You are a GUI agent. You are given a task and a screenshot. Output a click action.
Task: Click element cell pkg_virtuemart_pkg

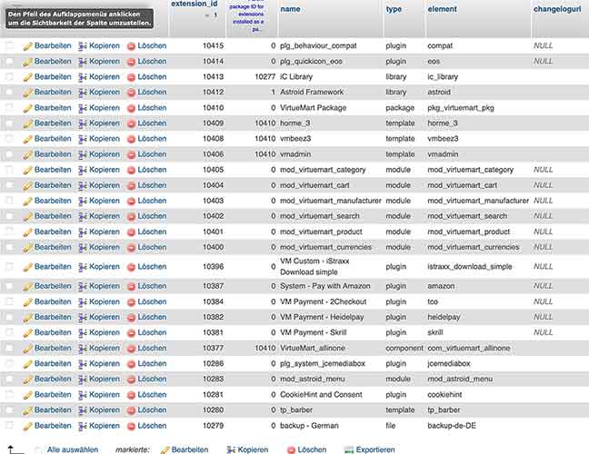461,108
